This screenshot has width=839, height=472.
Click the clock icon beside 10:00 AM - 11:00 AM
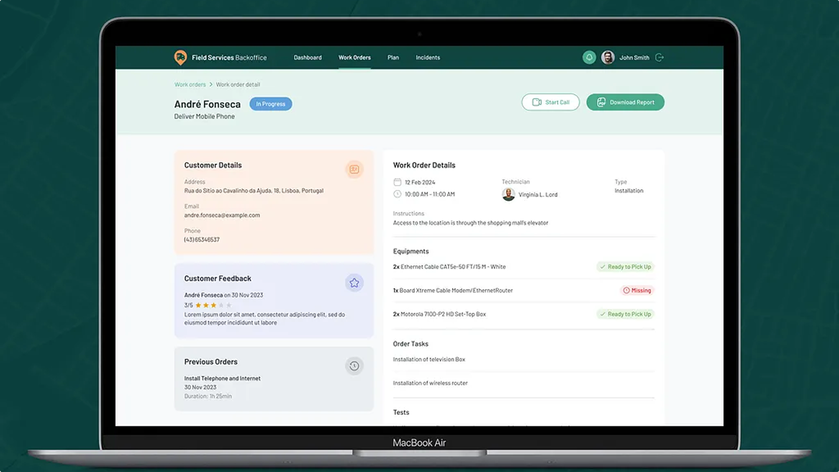(x=397, y=194)
